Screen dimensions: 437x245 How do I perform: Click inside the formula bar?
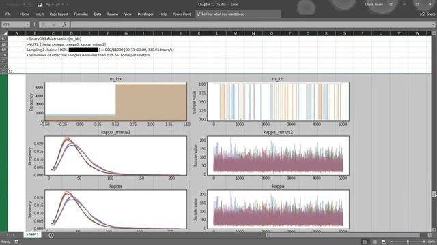click(251, 24)
